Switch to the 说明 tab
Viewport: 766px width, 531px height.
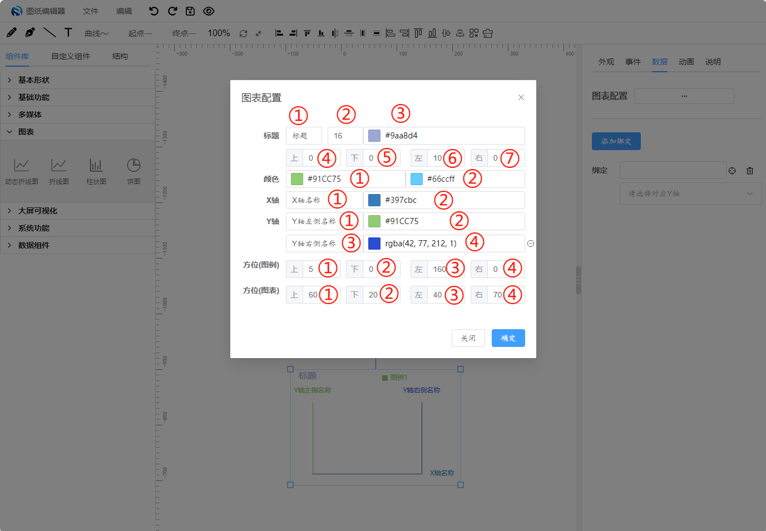(713, 62)
